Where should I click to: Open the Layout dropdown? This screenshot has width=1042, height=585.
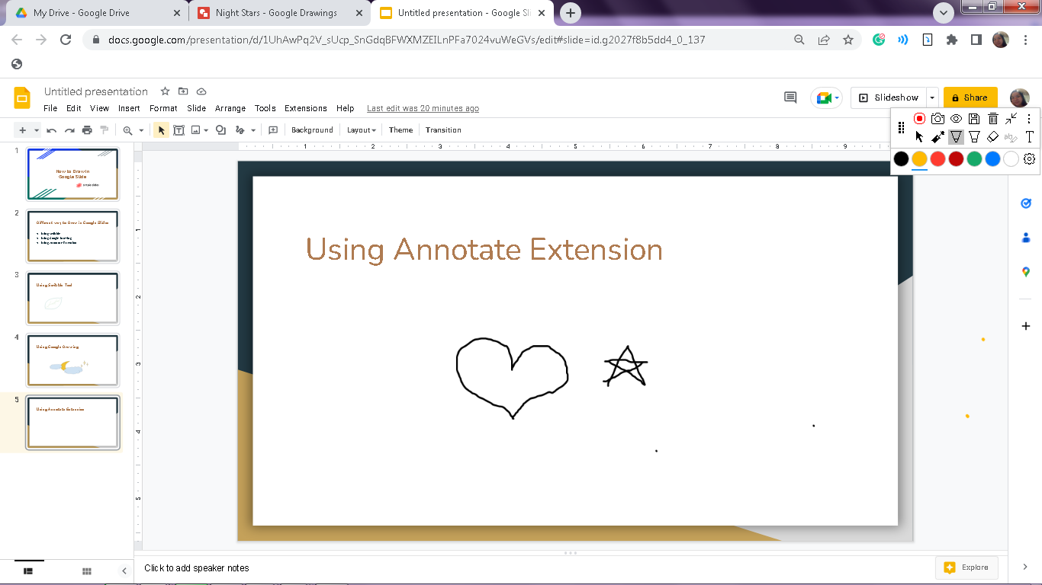(x=362, y=130)
